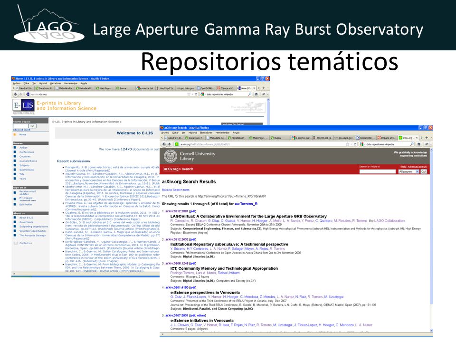
Task: Click the Go button in E-LIS Search DSpace
Action: click(x=32, y=126)
